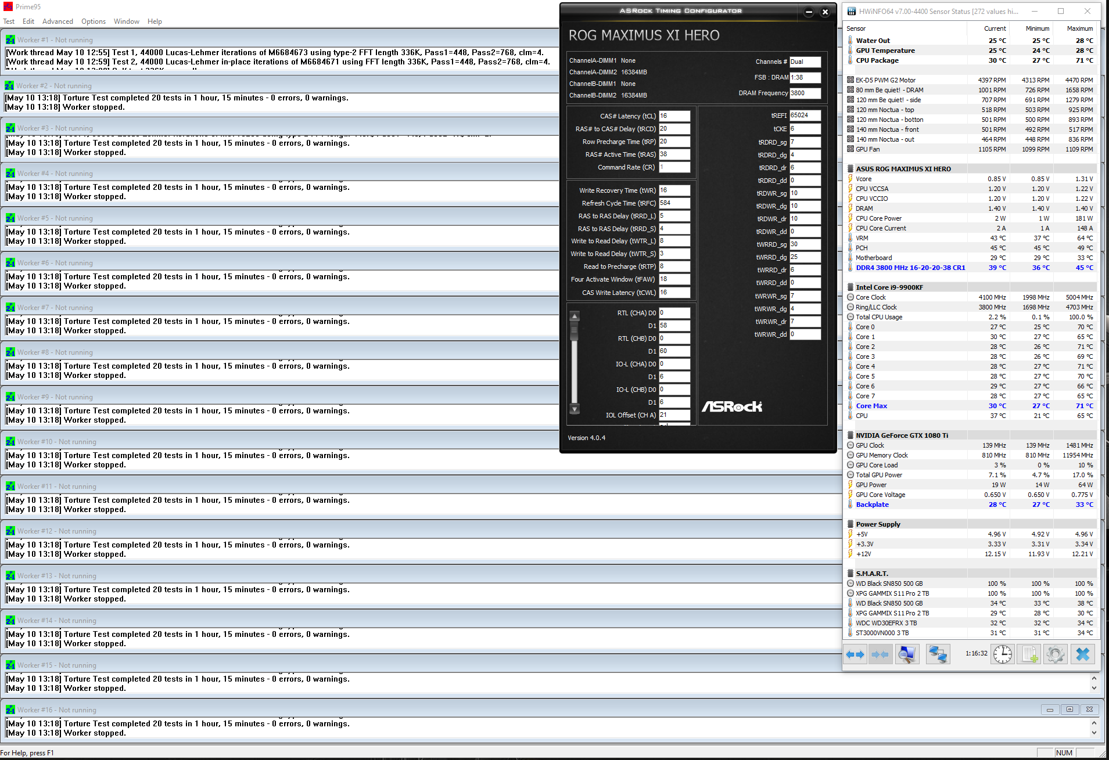Click the two networked monitors icon in HWiNFO

(x=938, y=654)
